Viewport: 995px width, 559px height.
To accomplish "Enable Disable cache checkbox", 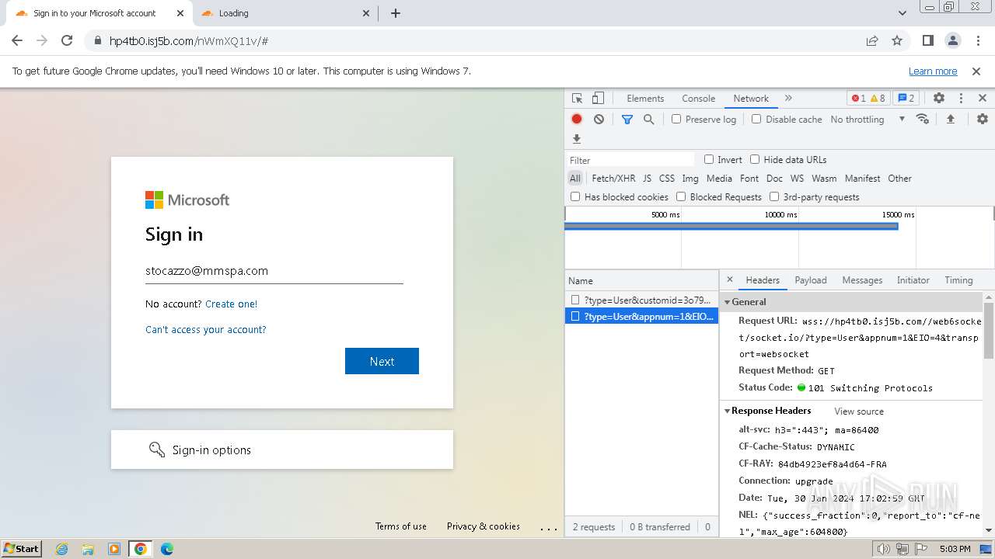I will [x=756, y=119].
